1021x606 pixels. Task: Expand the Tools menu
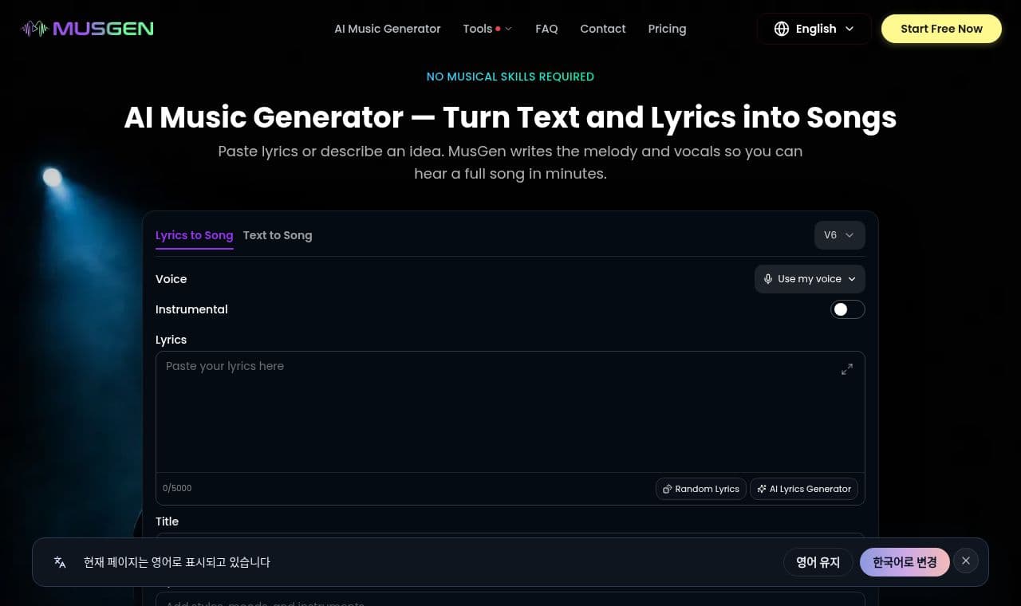(x=487, y=29)
